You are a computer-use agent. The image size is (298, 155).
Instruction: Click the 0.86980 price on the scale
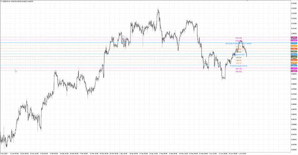pyautogui.click(x=294, y=104)
